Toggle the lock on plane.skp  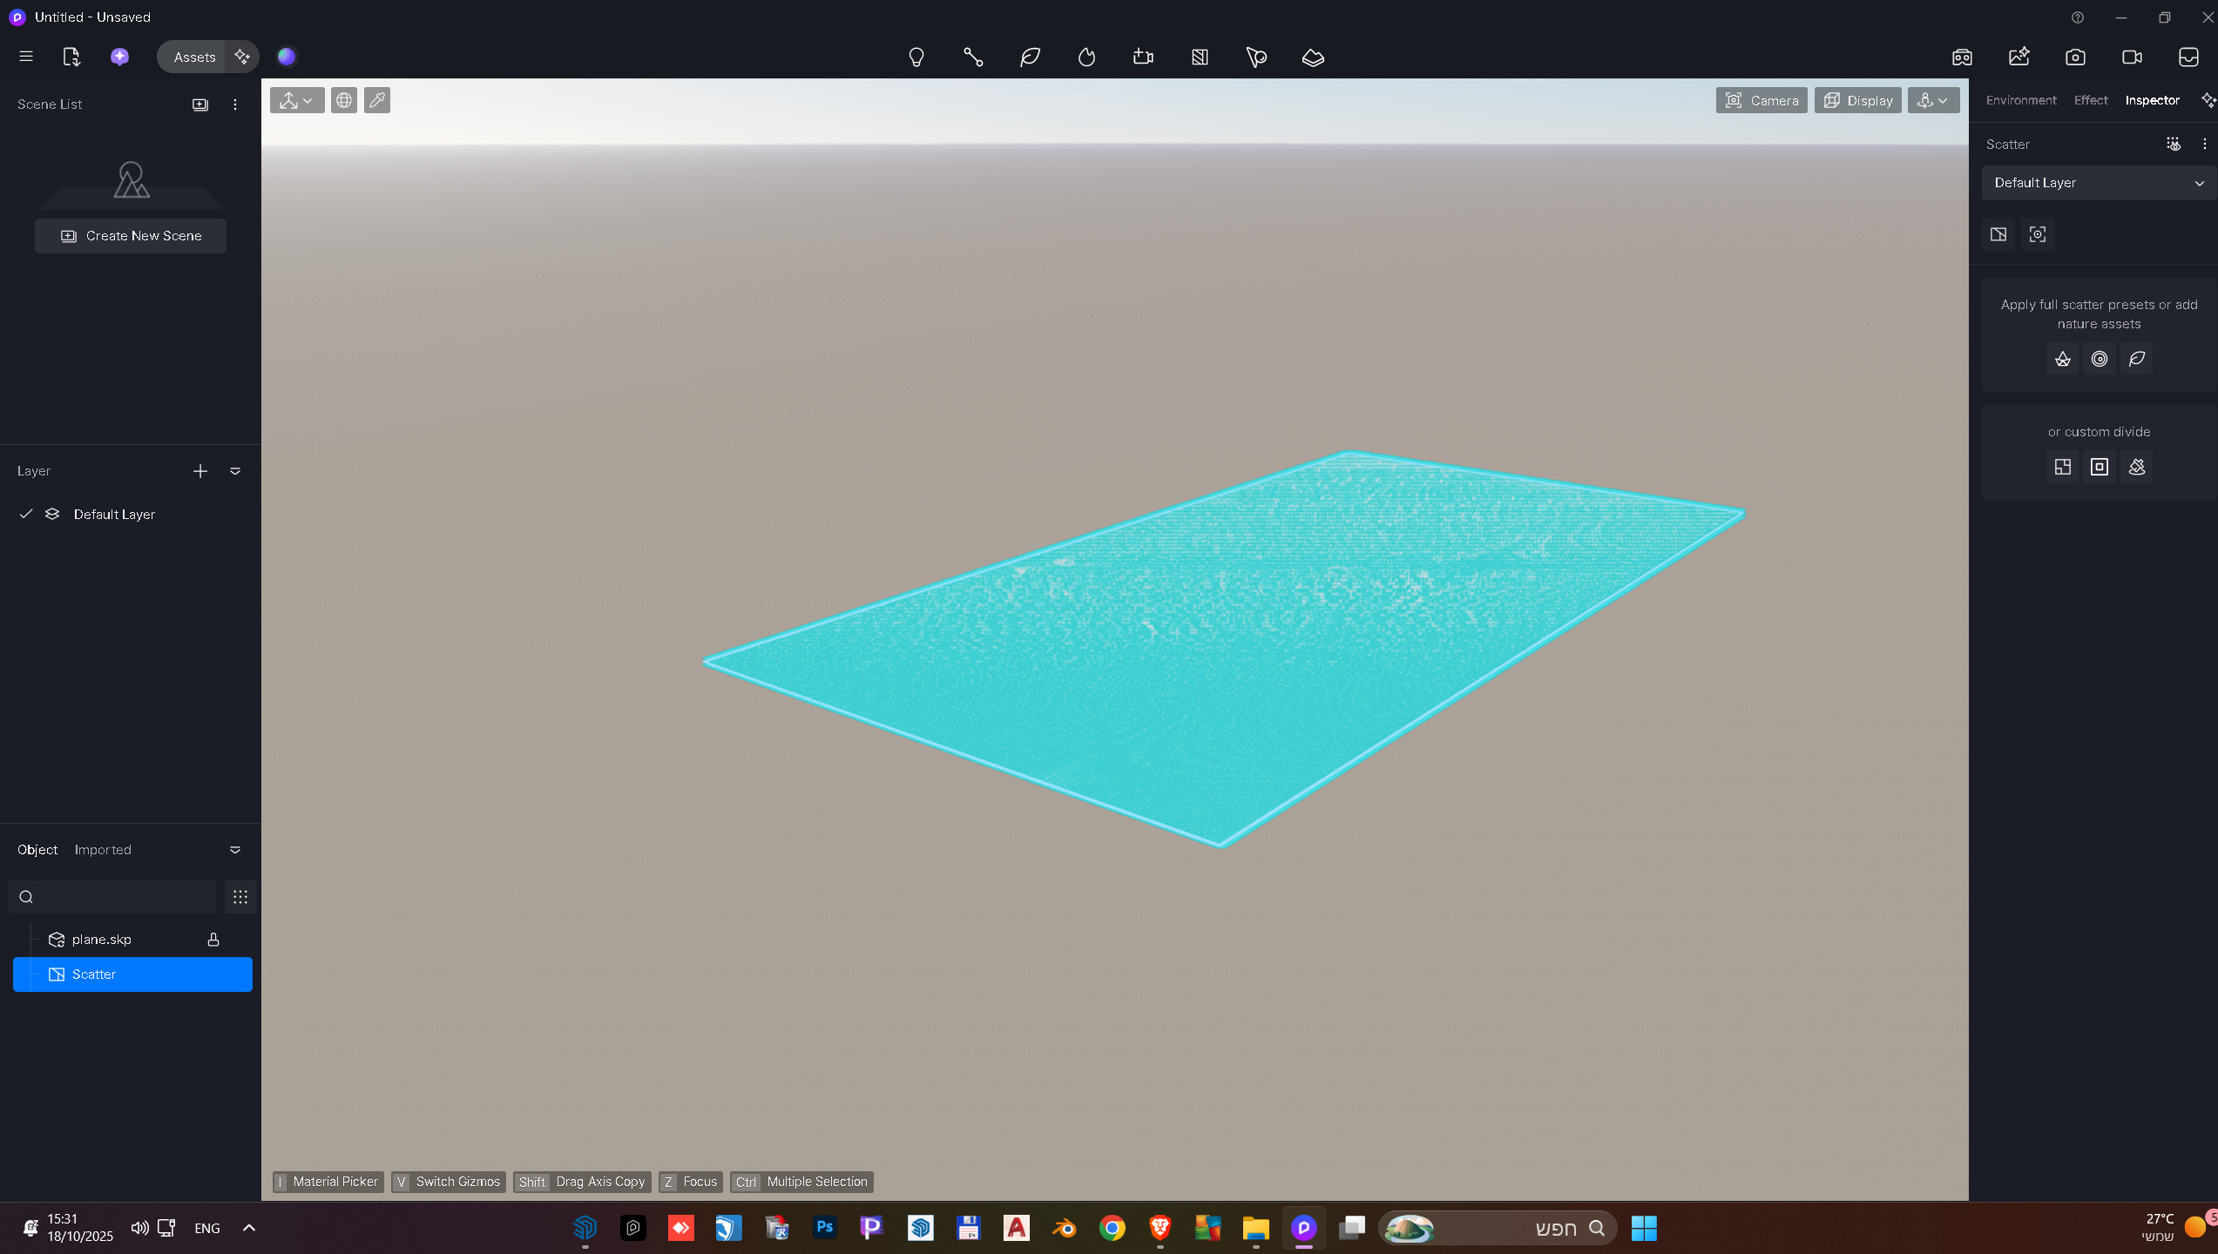(213, 939)
